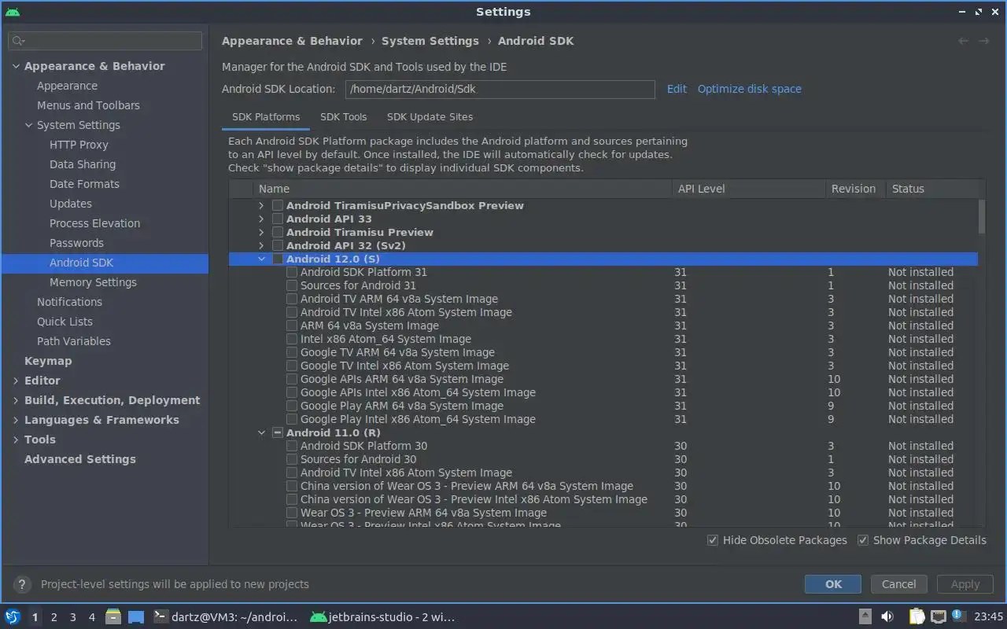Click Edit SDK location link
The image size is (1007, 629).
677,89
